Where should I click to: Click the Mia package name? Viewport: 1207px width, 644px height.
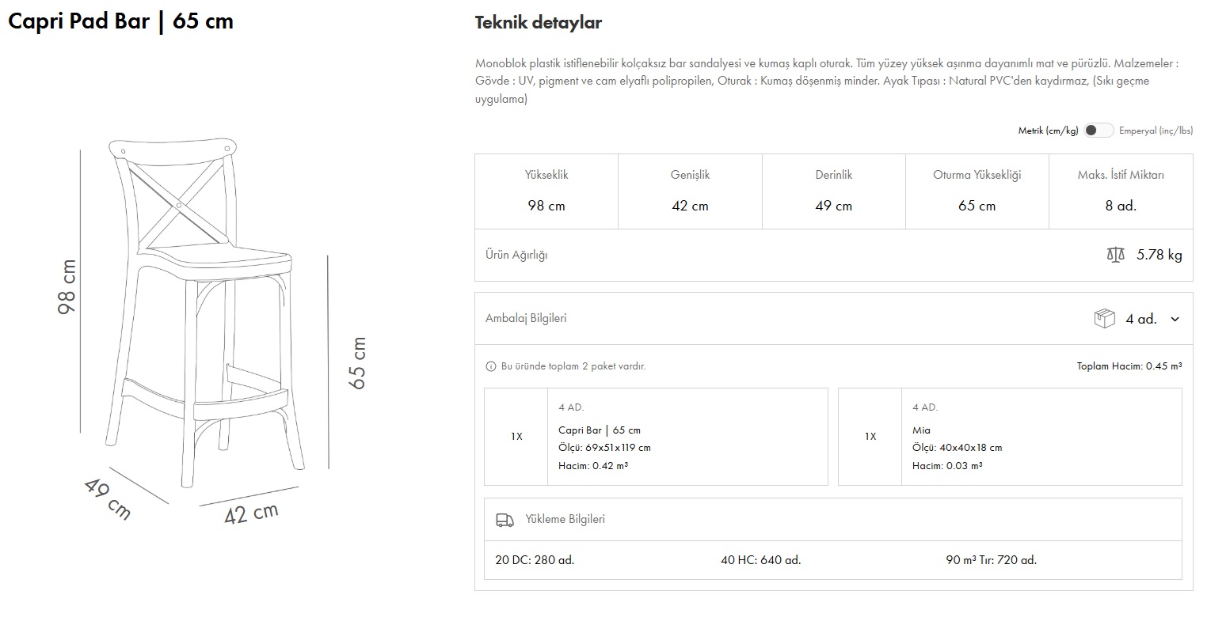(x=921, y=430)
